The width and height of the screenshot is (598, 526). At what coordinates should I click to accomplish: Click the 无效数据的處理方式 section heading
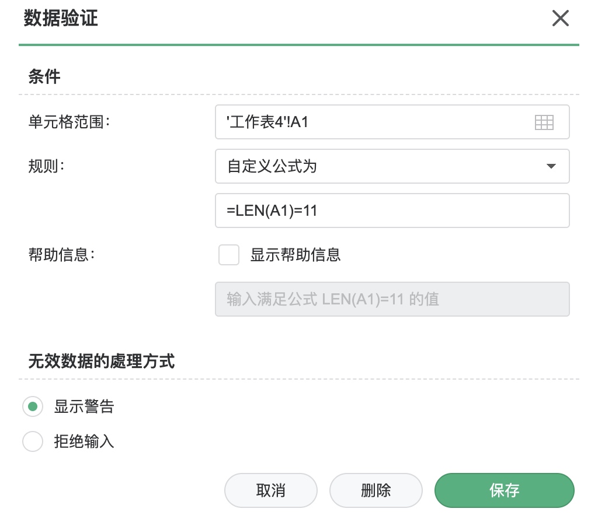[102, 361]
